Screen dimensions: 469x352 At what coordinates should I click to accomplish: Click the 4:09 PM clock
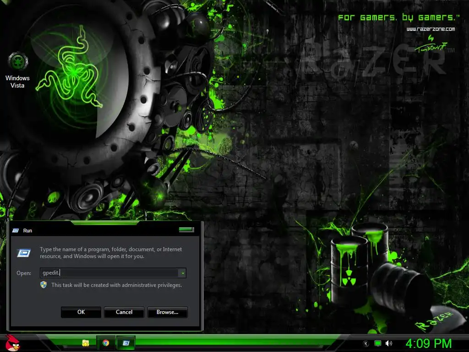428,343
